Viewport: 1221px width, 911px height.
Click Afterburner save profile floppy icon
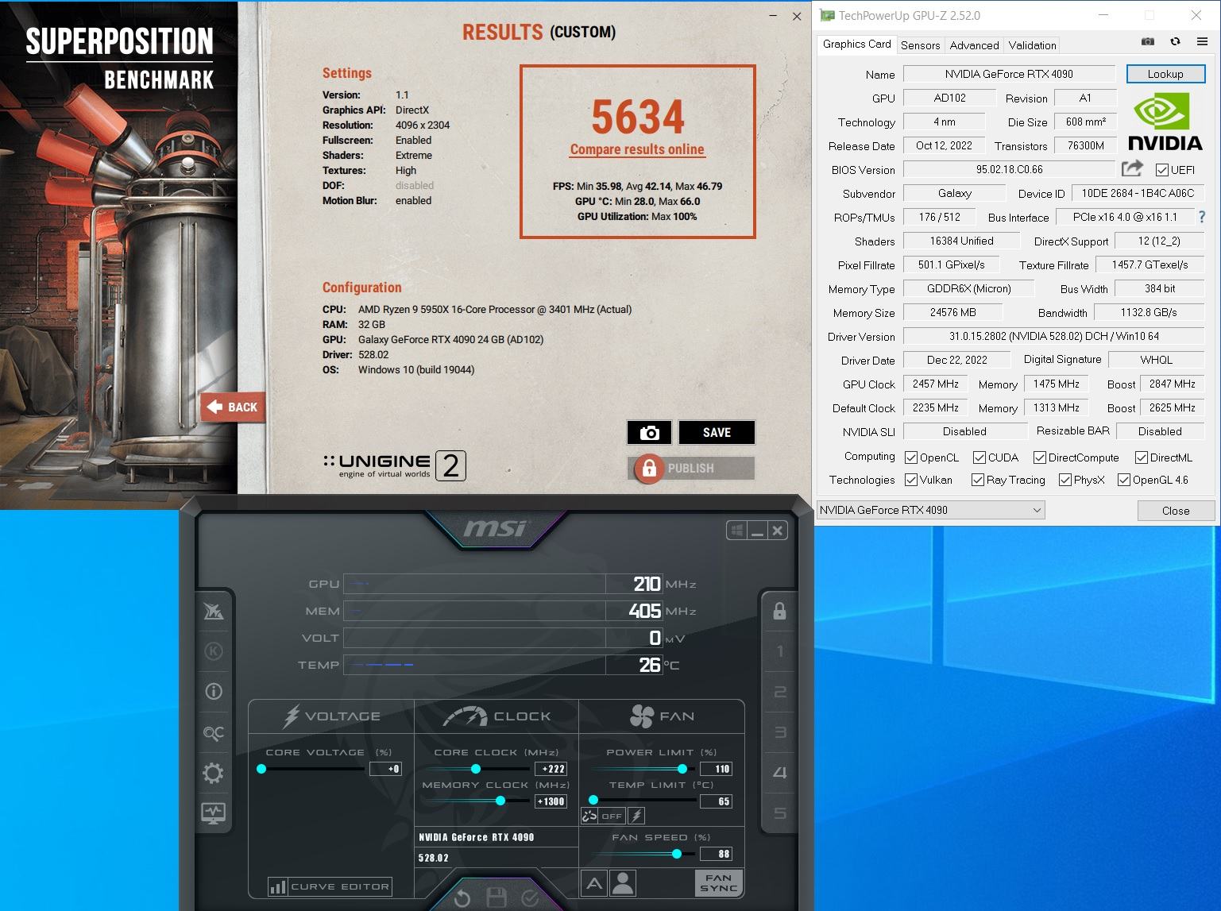pyautogui.click(x=497, y=898)
